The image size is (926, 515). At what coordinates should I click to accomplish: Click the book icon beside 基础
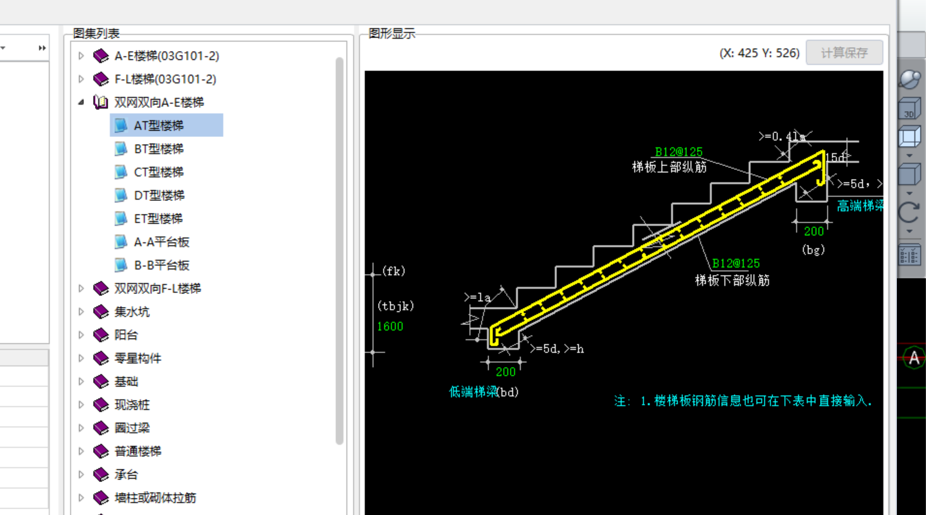[101, 382]
